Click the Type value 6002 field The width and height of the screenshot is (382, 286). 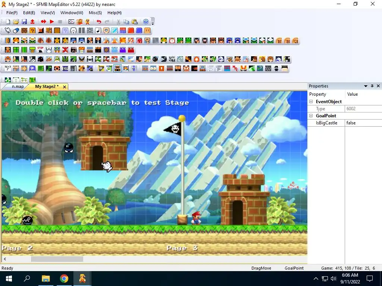point(363,109)
